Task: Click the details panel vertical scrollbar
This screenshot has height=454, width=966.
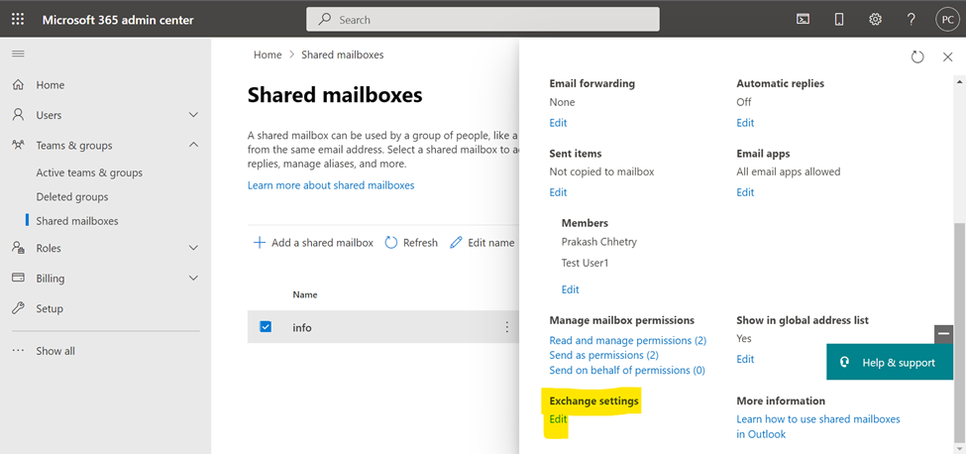Action: pos(959,333)
